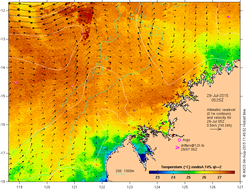Click the 0.5m/s velocity scale arrow
Image resolution: width=246 pixels, height=190 pixels.
click(x=216, y=129)
